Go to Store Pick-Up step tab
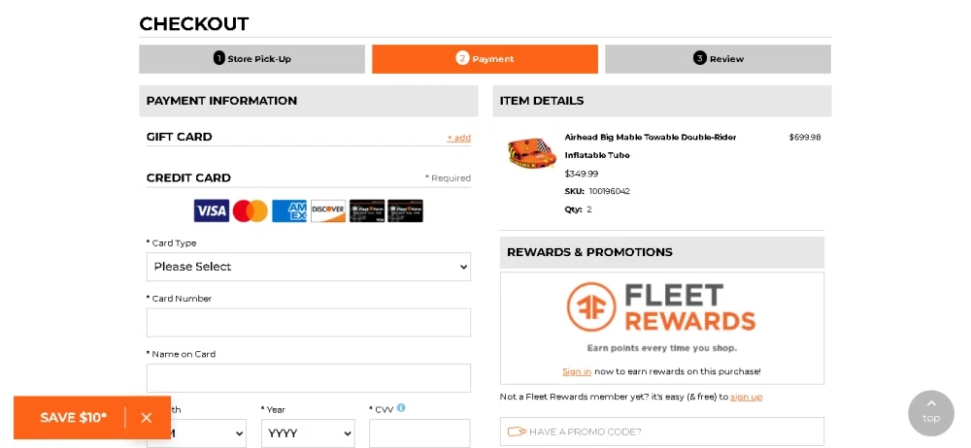971x448 pixels. pos(251,59)
